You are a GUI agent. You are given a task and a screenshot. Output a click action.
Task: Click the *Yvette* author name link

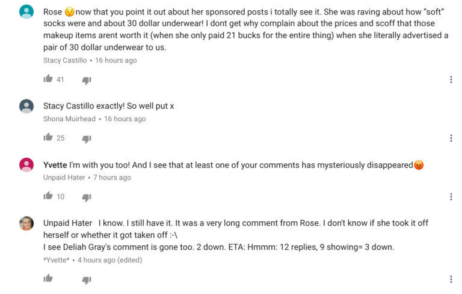58,260
